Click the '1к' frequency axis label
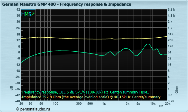Viewport: 188px width, 112px height. click(104, 104)
